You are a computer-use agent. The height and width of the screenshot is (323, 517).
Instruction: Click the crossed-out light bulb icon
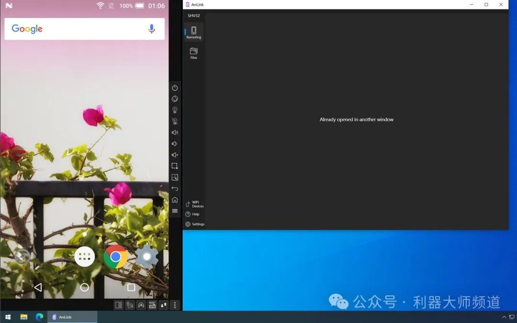(x=175, y=121)
